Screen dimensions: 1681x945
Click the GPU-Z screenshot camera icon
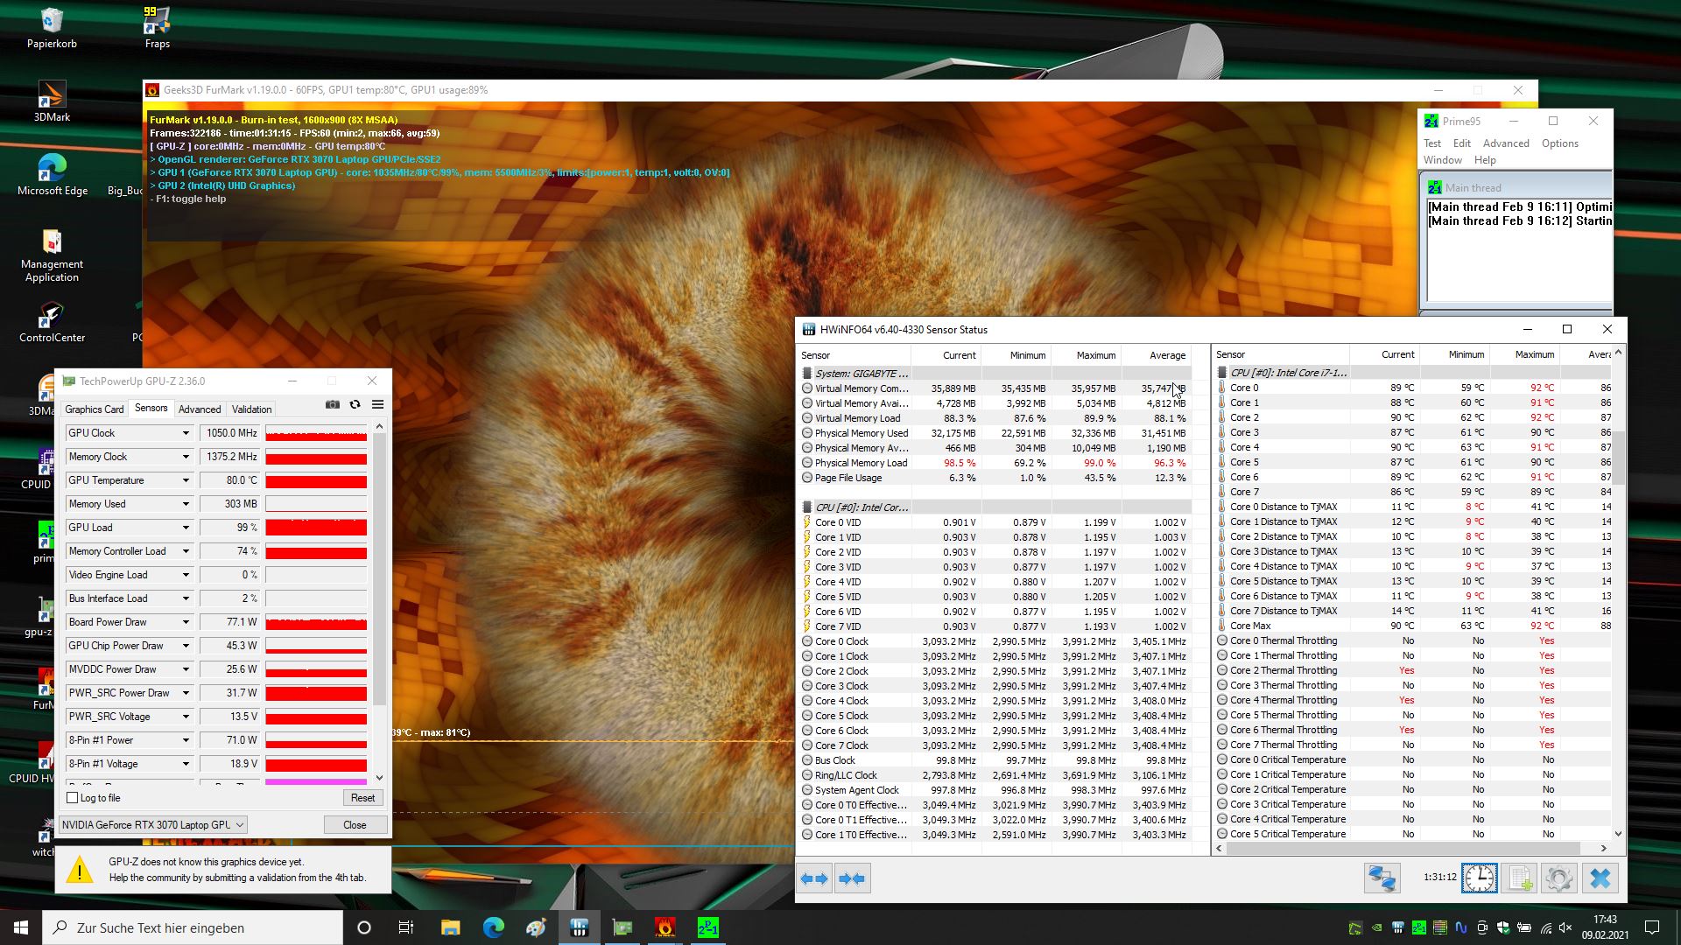coord(332,404)
